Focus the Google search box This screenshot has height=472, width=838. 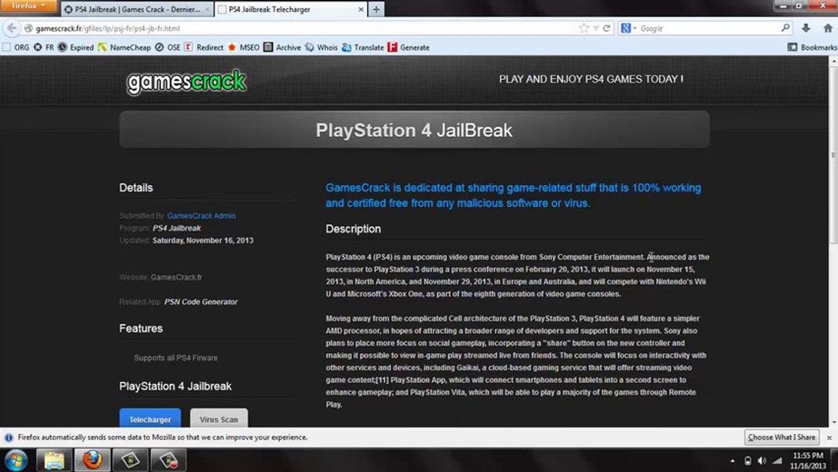709,28
